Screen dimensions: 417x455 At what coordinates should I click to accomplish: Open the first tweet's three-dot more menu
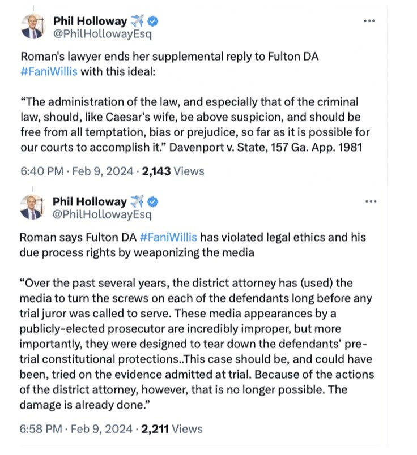(x=369, y=21)
